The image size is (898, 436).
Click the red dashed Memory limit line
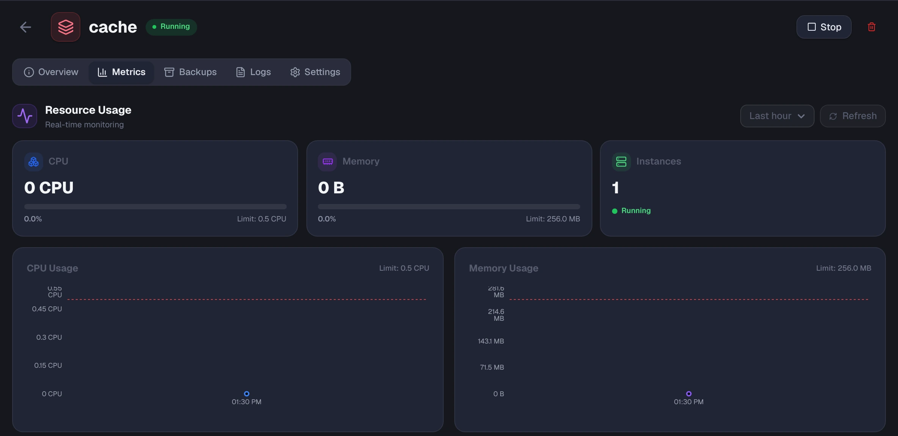click(689, 300)
